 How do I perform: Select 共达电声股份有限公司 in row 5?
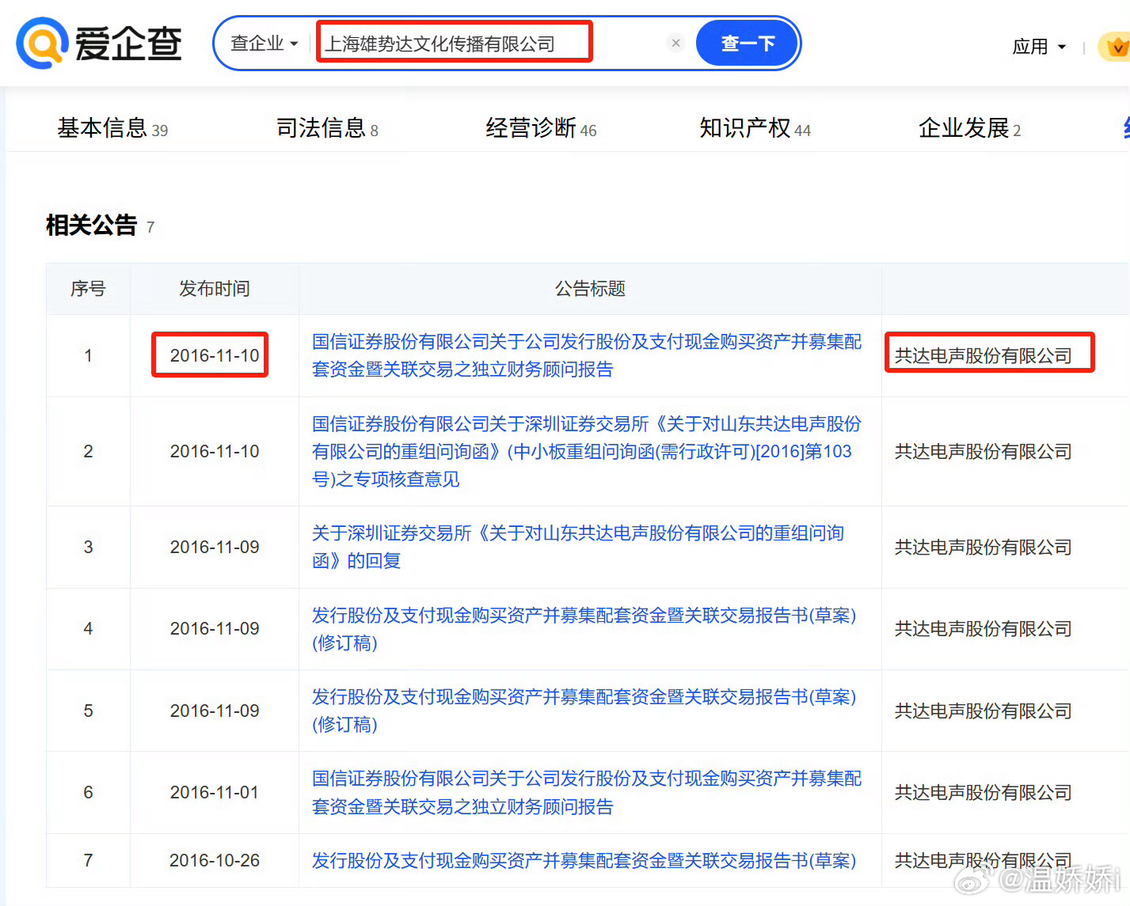[984, 711]
